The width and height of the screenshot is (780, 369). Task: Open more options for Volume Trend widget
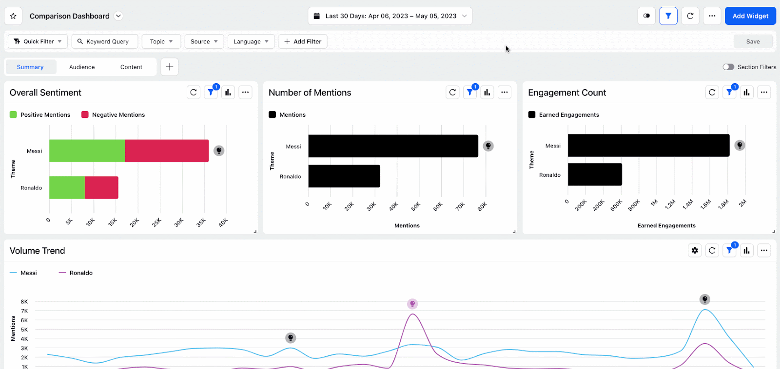pyautogui.click(x=764, y=251)
